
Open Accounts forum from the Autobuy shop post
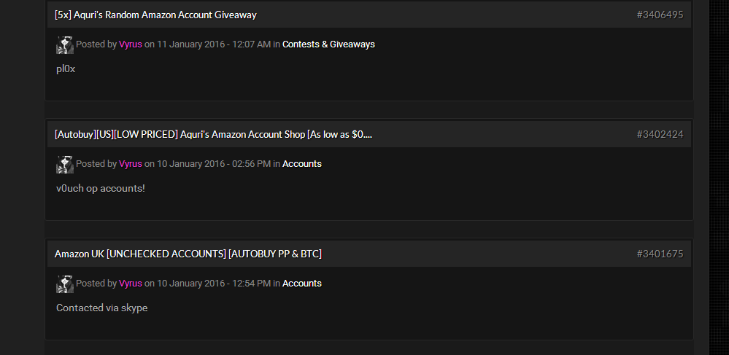(302, 164)
